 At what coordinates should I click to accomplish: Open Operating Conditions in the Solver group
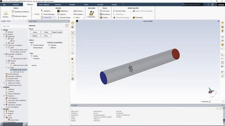coord(21,12)
